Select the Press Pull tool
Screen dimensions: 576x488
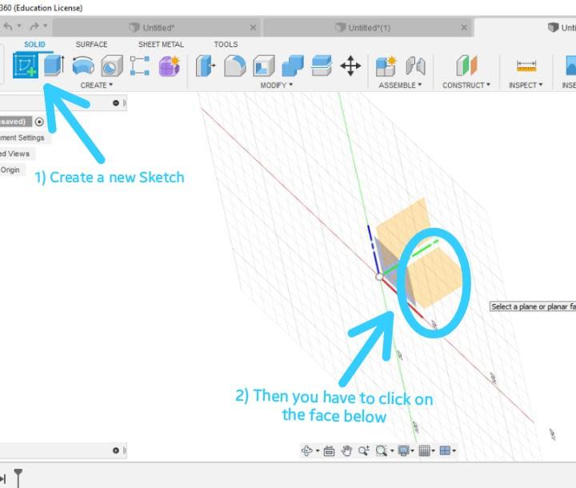206,66
